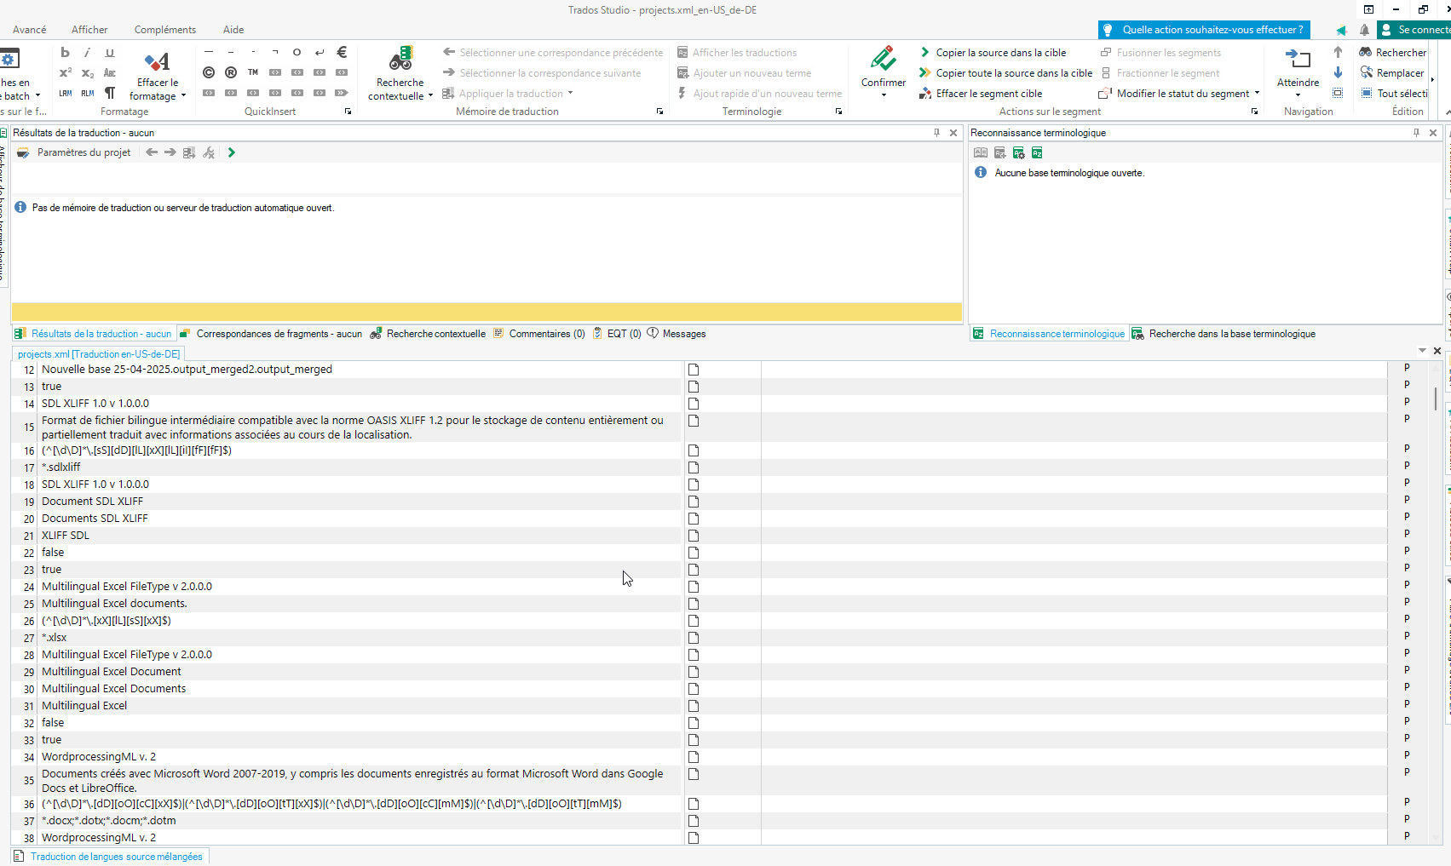Image resolution: width=1451 pixels, height=866 pixels.
Task: Click the notification bell icon
Action: coord(1364,30)
